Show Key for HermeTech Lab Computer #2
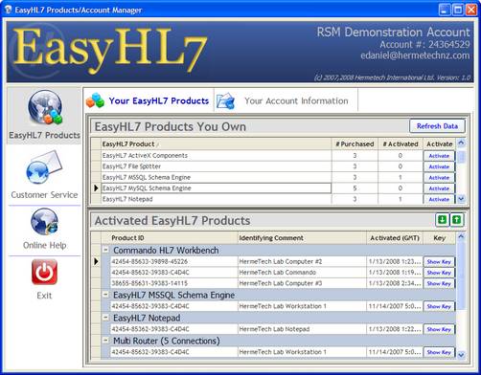481x375 pixels. 439,261
